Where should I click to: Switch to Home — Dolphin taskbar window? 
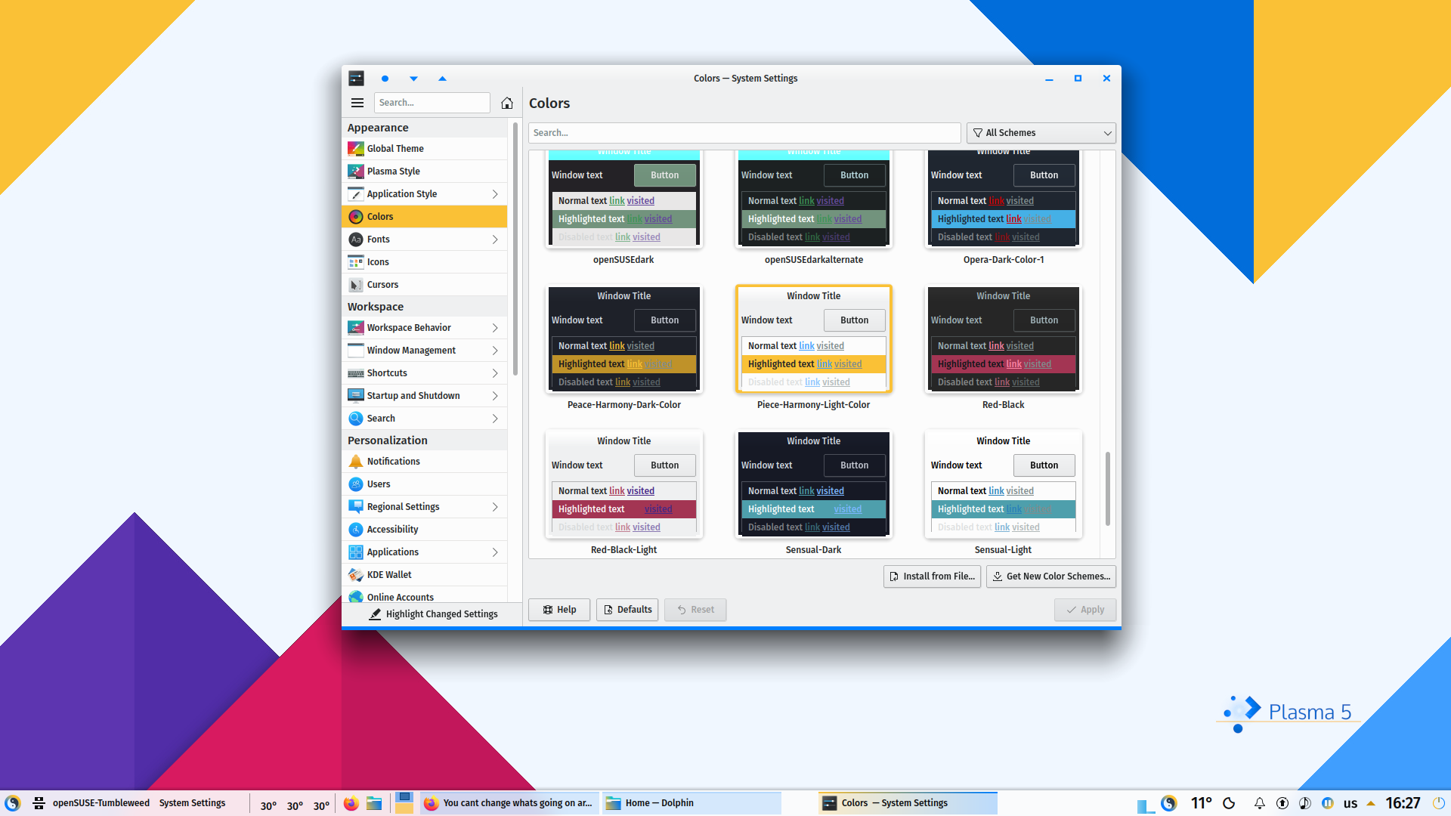point(691,803)
